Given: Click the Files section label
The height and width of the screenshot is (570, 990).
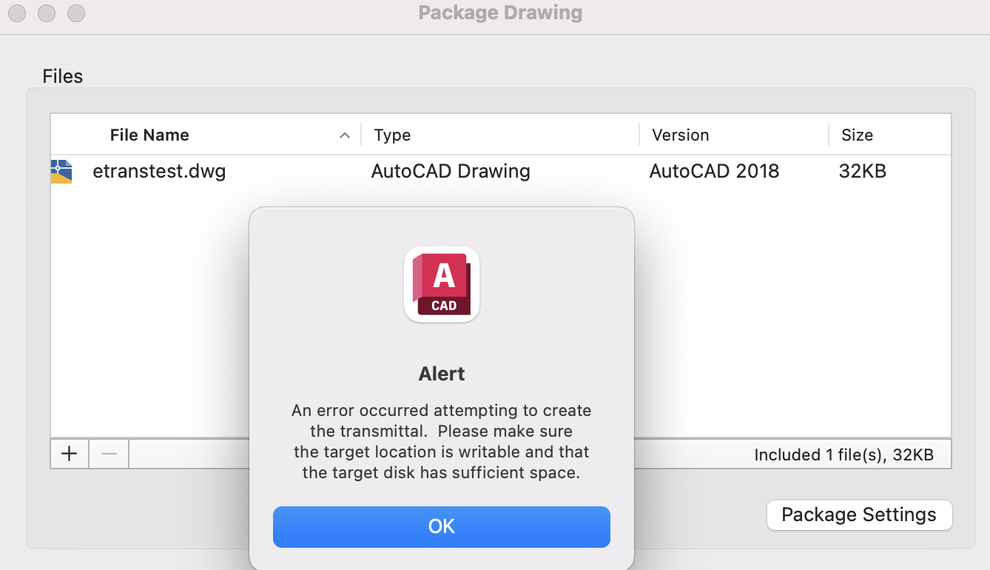Looking at the screenshot, I should click(62, 76).
